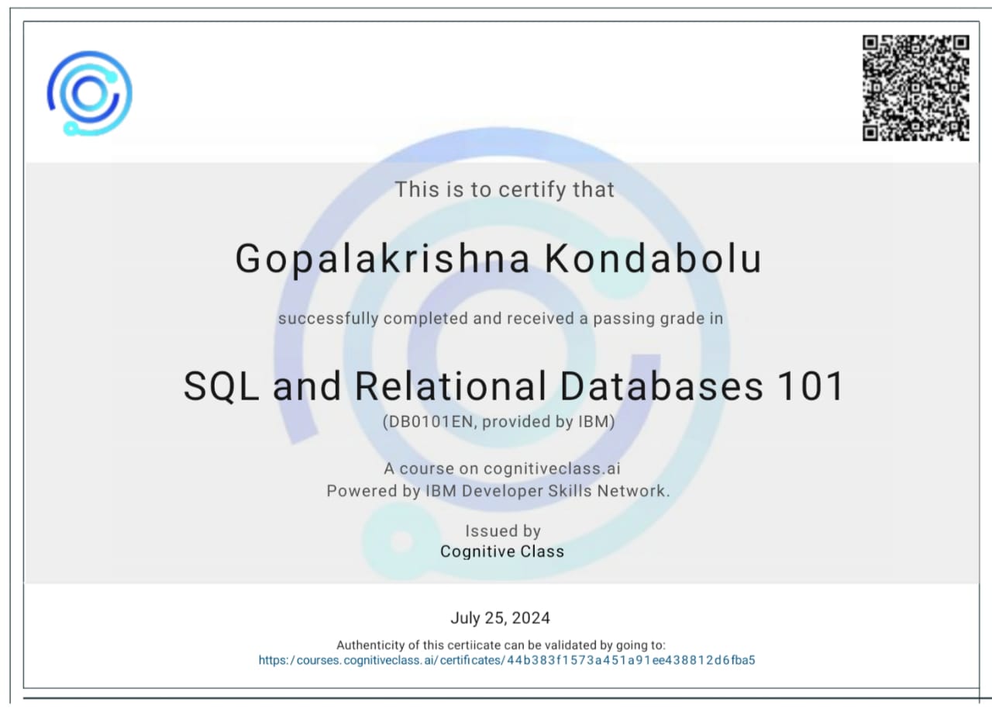The image size is (992, 712).
Task: Select the name "Gopalakrishna Kondabolu"
Action: coord(498,258)
